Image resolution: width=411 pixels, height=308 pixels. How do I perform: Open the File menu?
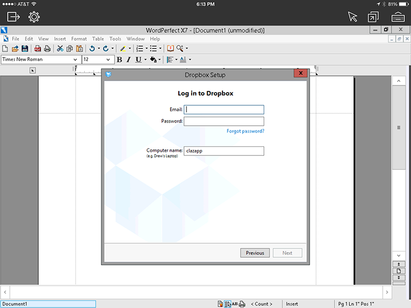(x=15, y=39)
